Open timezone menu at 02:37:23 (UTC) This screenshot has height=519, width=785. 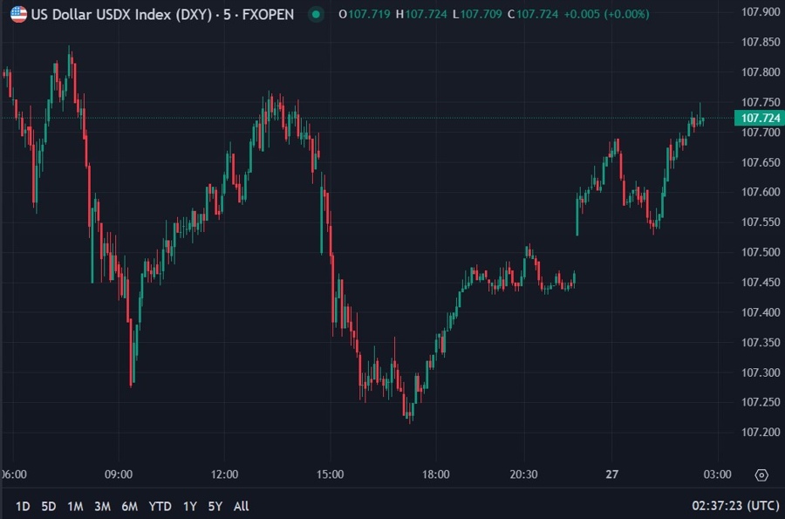point(735,506)
